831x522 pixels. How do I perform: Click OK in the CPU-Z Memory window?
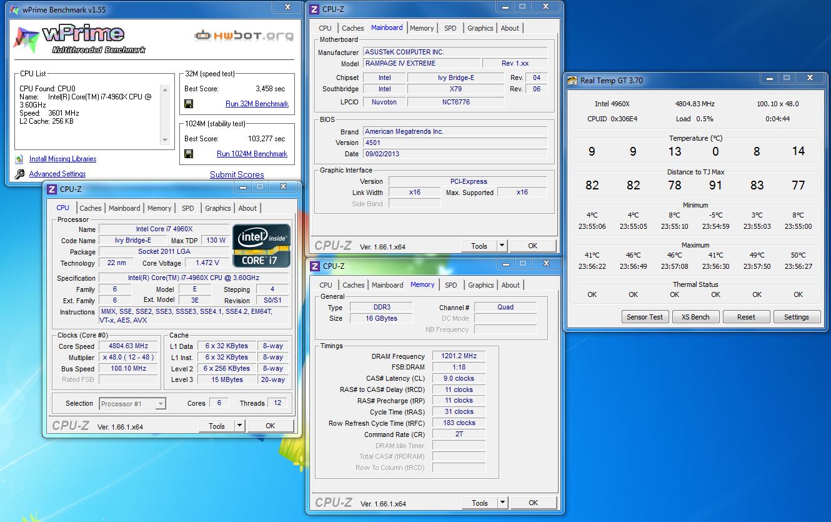click(x=533, y=503)
